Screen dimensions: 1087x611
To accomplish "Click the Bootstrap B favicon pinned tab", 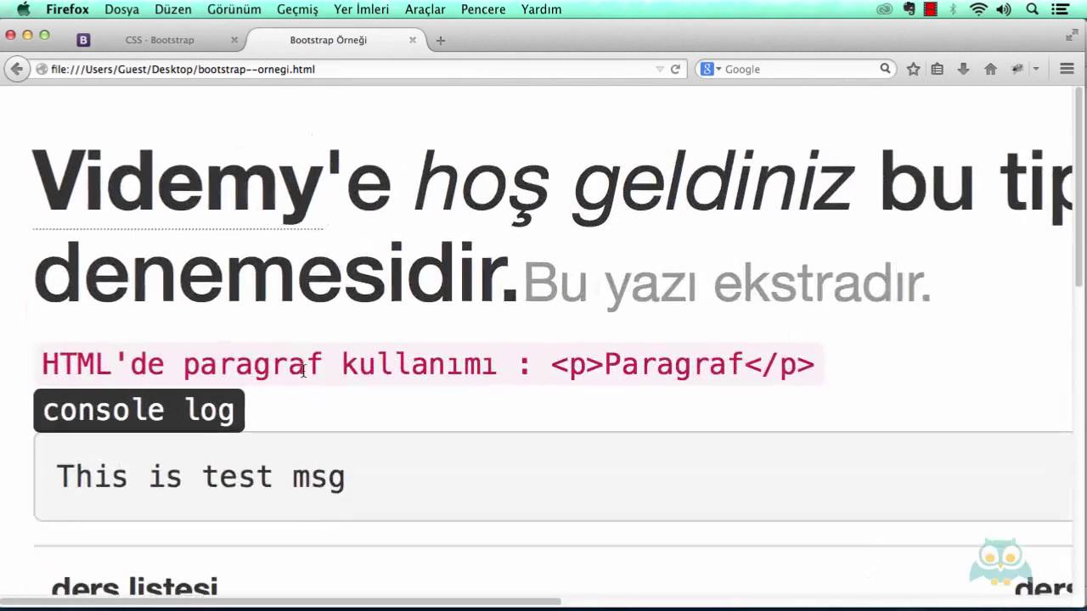I will click(x=83, y=40).
